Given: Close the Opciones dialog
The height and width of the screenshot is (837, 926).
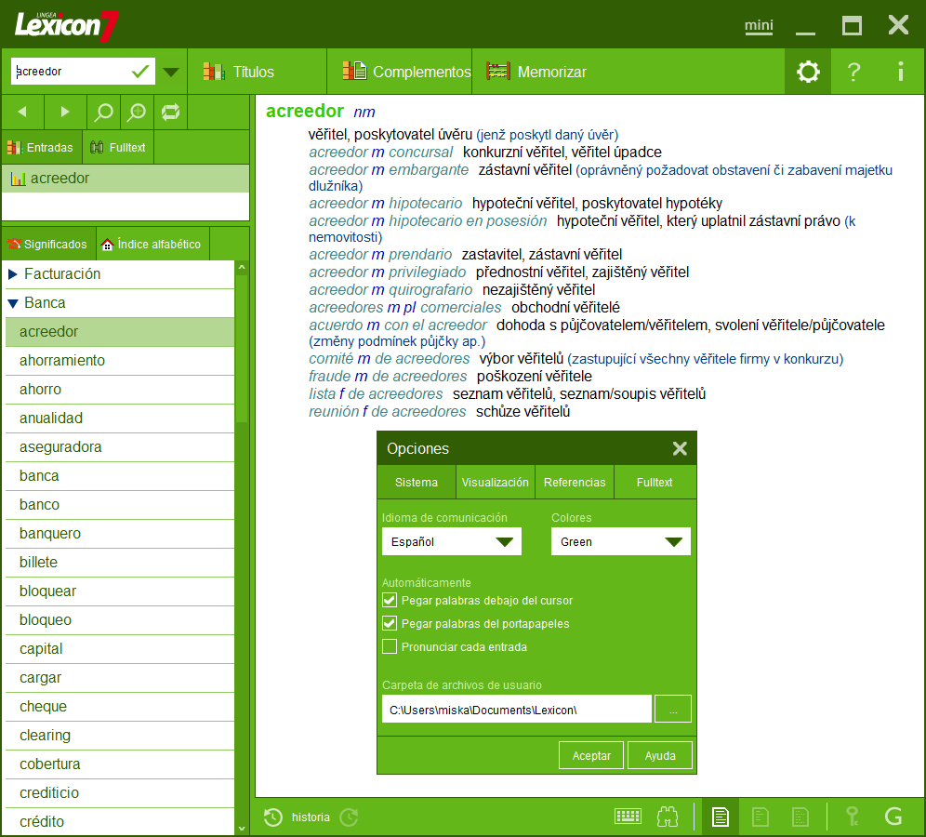Looking at the screenshot, I should click(x=680, y=448).
